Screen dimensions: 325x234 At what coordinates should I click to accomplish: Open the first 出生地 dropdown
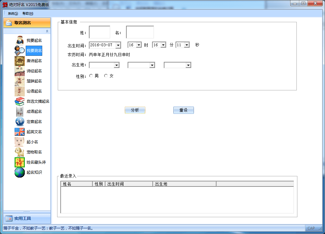(116, 65)
